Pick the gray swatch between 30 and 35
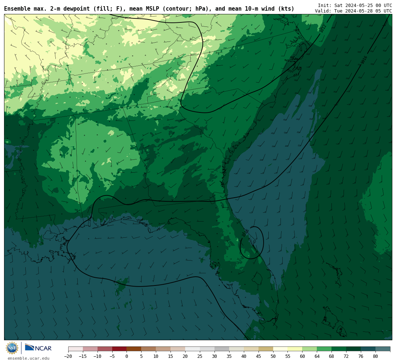The width and height of the screenshot is (396, 363). [x=222, y=349]
